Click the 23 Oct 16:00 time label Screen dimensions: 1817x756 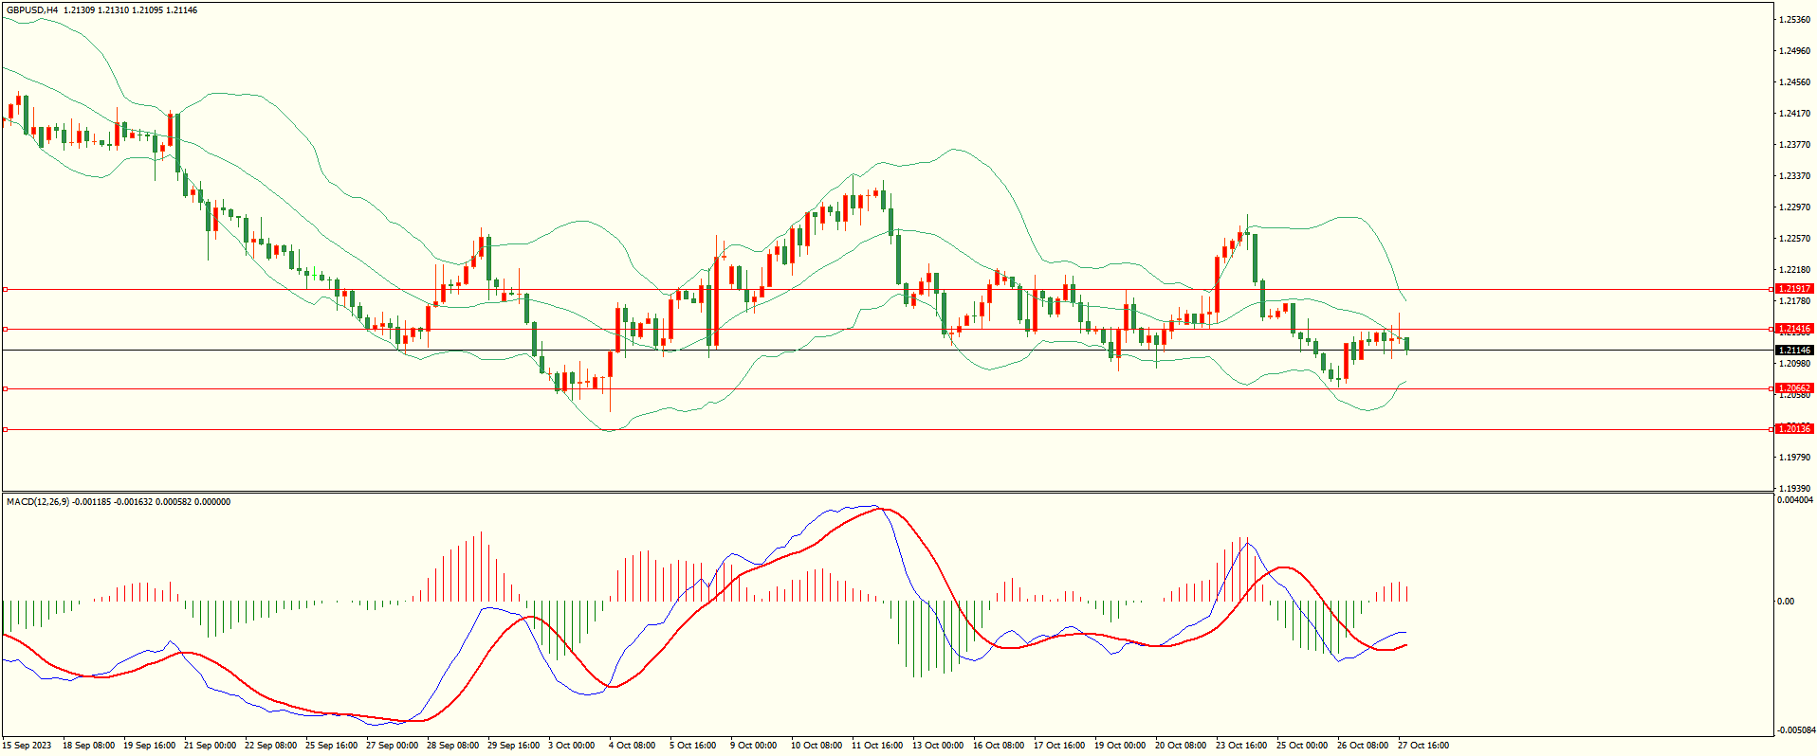(1241, 746)
